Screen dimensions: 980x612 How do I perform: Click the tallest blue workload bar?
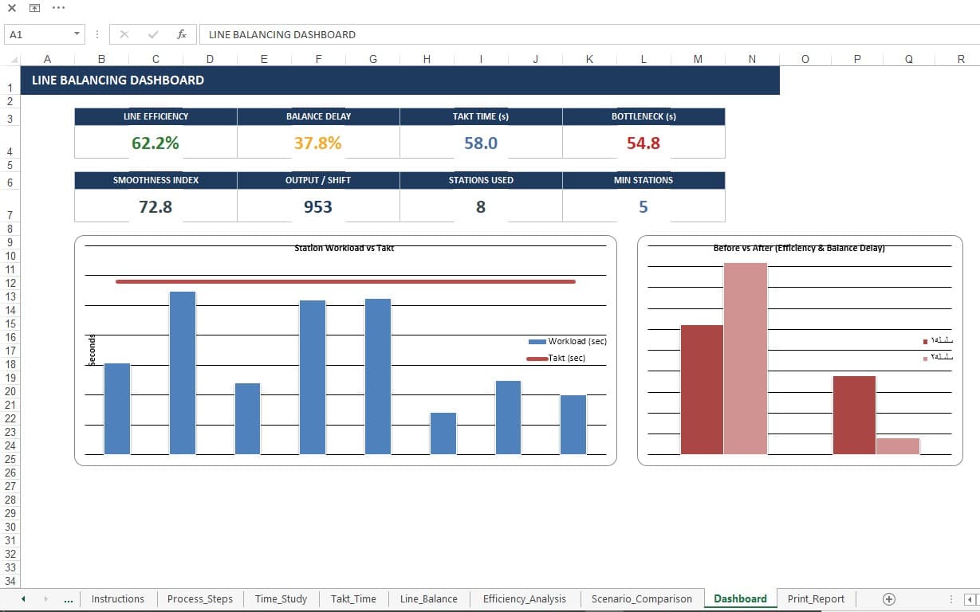pos(183,373)
